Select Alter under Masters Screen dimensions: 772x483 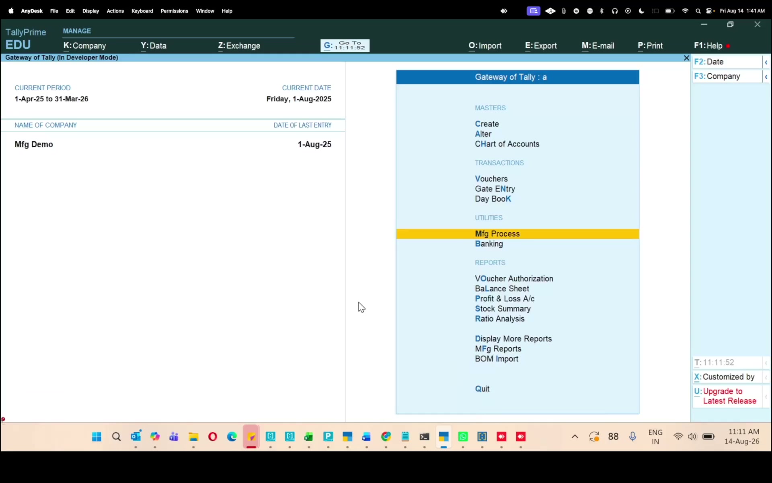[483, 134]
